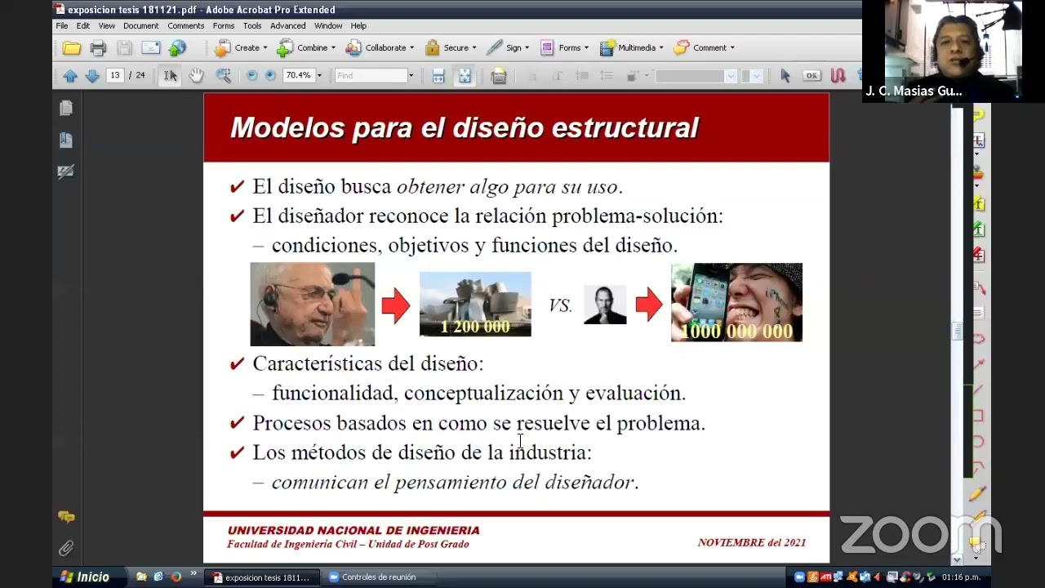Screen dimensions: 1045x588
Task: Pick the Rectangle drawing tool
Action: 977,415
